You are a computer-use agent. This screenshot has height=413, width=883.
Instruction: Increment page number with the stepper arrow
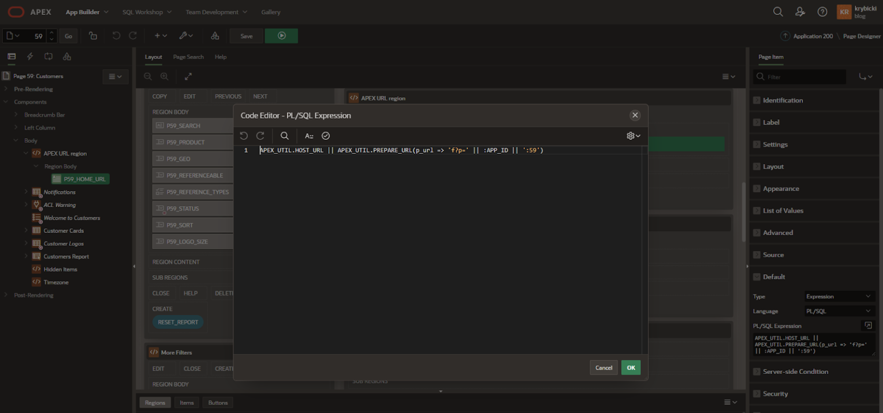51,33
